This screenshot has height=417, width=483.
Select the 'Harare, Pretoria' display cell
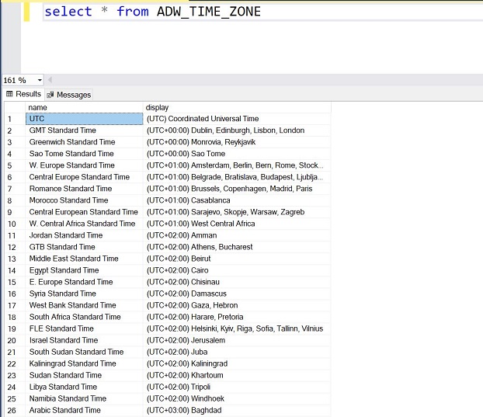tap(237, 318)
